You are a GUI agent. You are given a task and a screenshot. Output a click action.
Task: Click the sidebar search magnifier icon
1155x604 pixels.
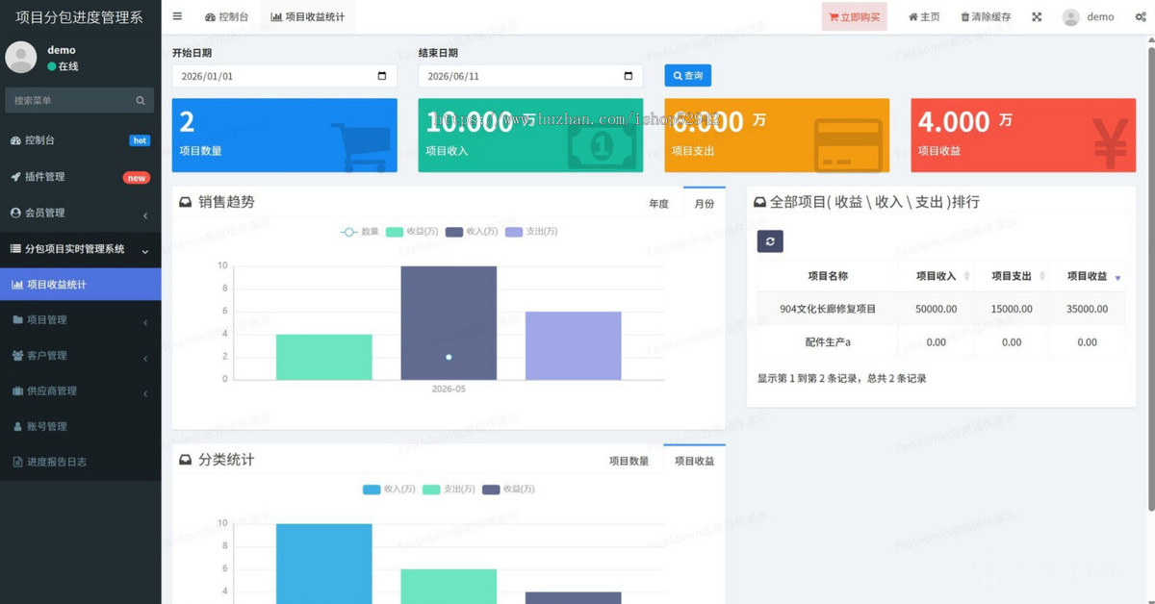tap(141, 100)
